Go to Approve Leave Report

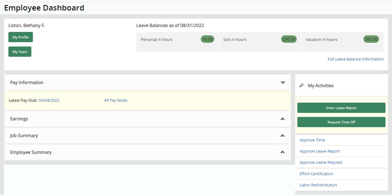(319, 151)
